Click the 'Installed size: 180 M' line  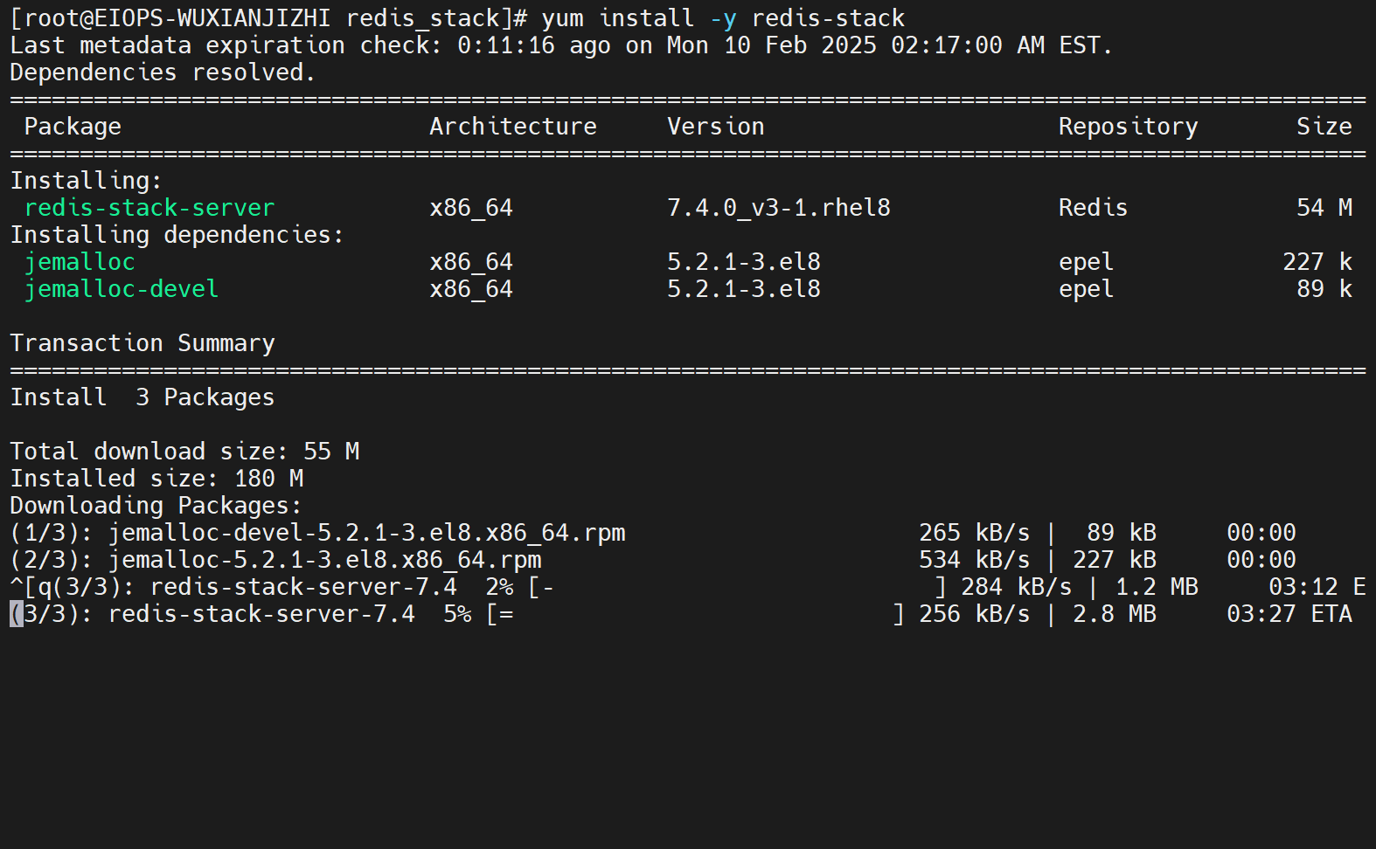pyautogui.click(x=156, y=479)
